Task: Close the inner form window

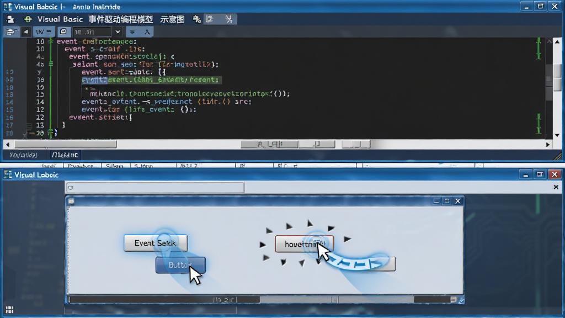Action: [x=457, y=201]
